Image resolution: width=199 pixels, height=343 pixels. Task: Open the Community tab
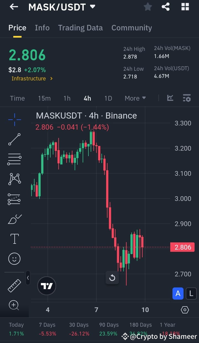pos(132,28)
